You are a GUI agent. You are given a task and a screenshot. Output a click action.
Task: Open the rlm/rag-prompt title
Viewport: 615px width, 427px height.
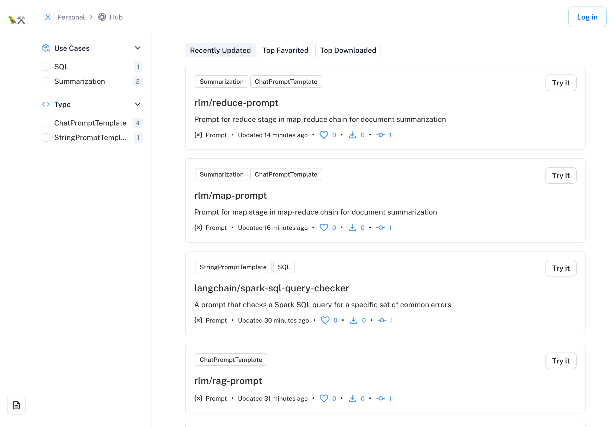228,381
